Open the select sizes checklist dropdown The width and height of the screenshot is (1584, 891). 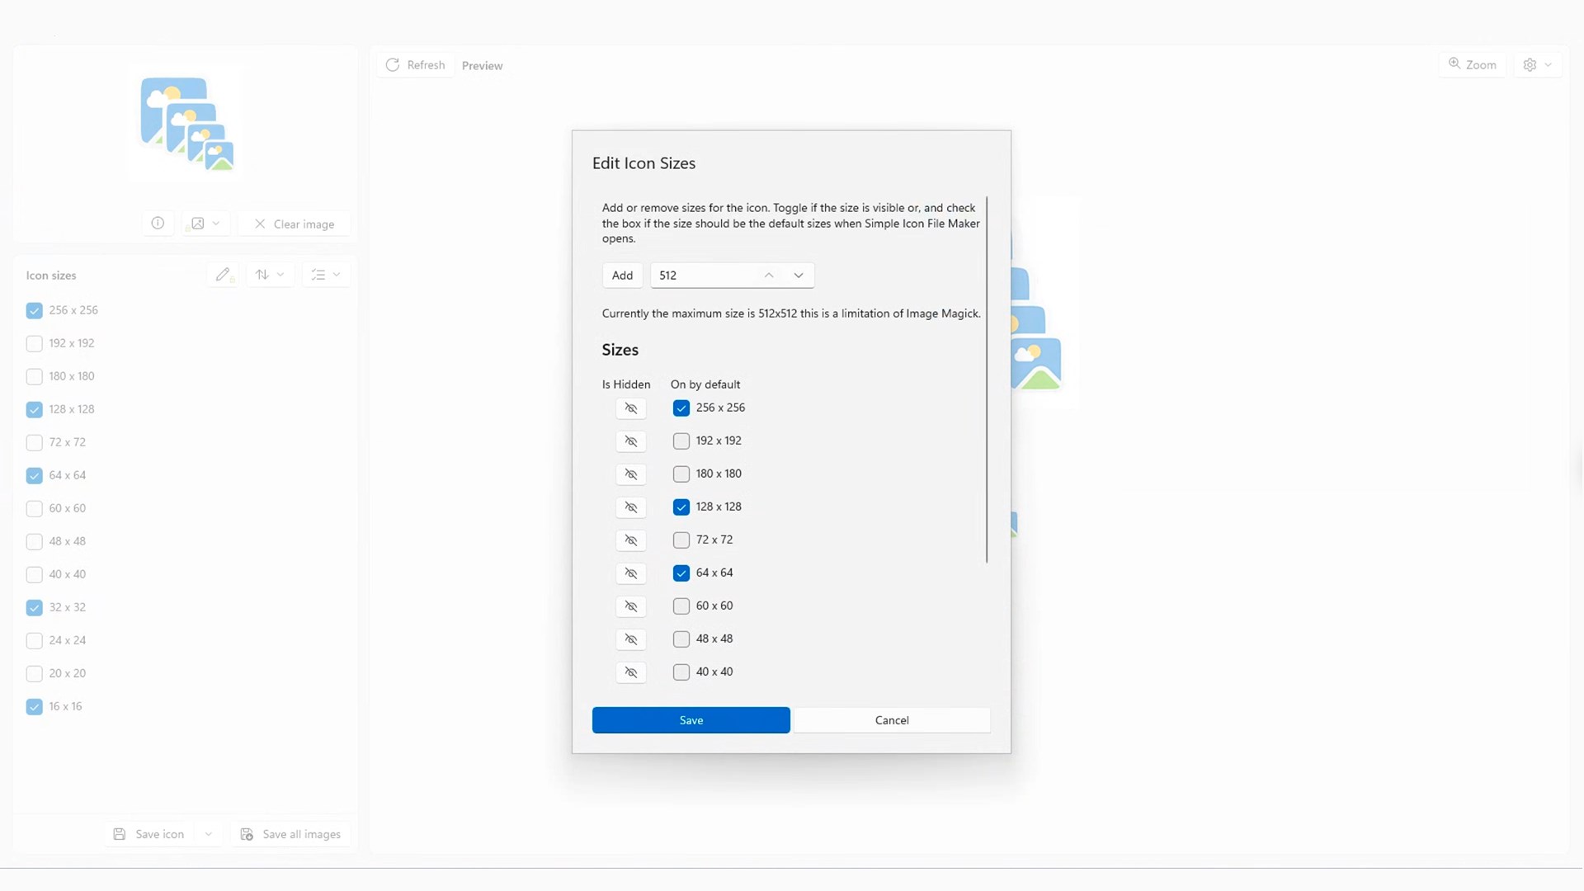tap(326, 275)
